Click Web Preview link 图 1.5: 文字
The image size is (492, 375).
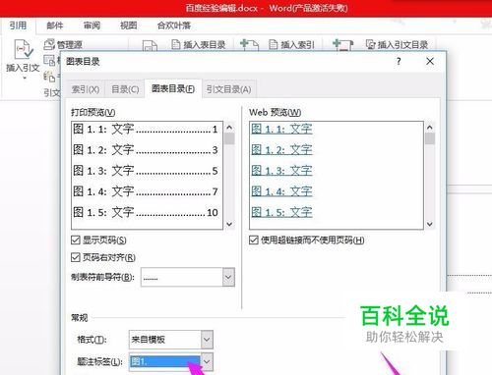click(281, 212)
